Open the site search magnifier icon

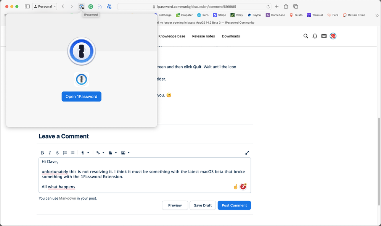305,36
